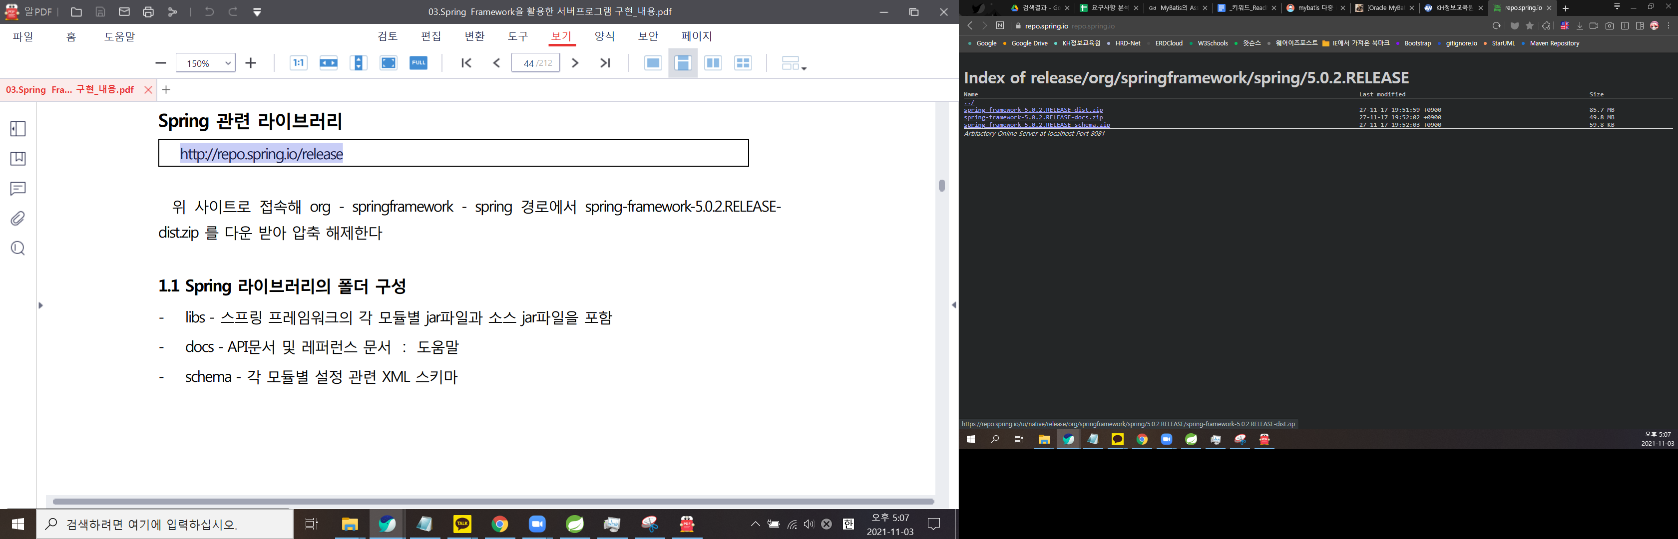Image resolution: width=1678 pixels, height=539 pixels.
Task: Open the 파일 menu
Action: [23, 36]
